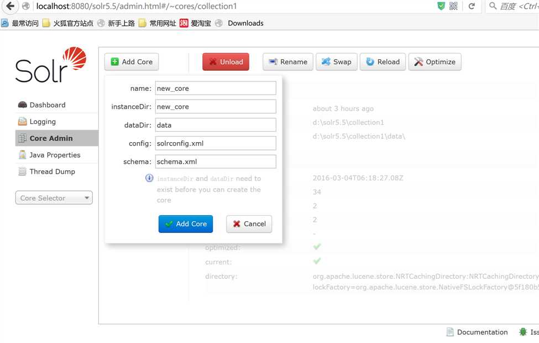This screenshot has width=539, height=343.
Task: Click the schema field with schema.xml
Action: point(216,162)
